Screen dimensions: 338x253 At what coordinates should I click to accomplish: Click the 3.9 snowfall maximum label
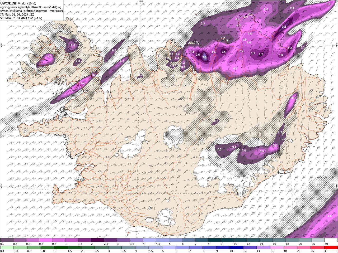tap(204, 57)
